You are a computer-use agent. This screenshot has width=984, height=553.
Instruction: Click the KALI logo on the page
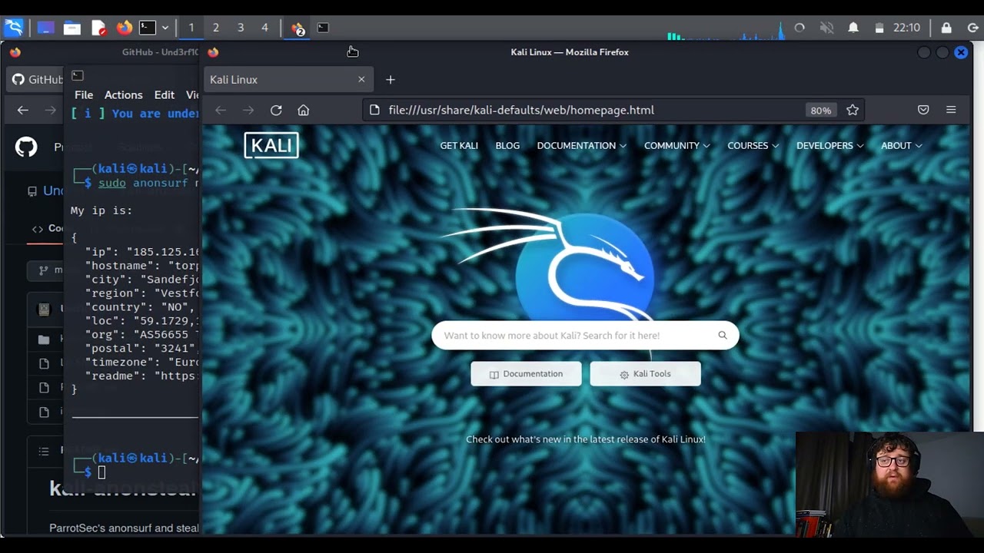click(271, 145)
